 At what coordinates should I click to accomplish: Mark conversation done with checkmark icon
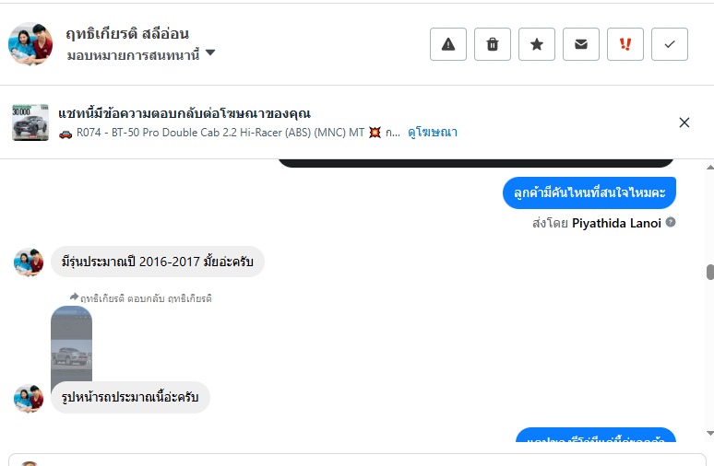pyautogui.click(x=670, y=44)
